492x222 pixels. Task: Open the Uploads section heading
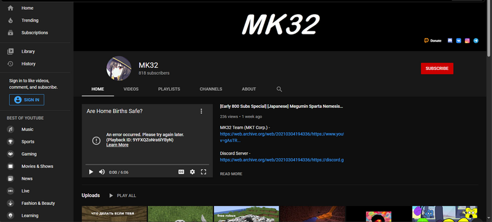click(x=90, y=196)
